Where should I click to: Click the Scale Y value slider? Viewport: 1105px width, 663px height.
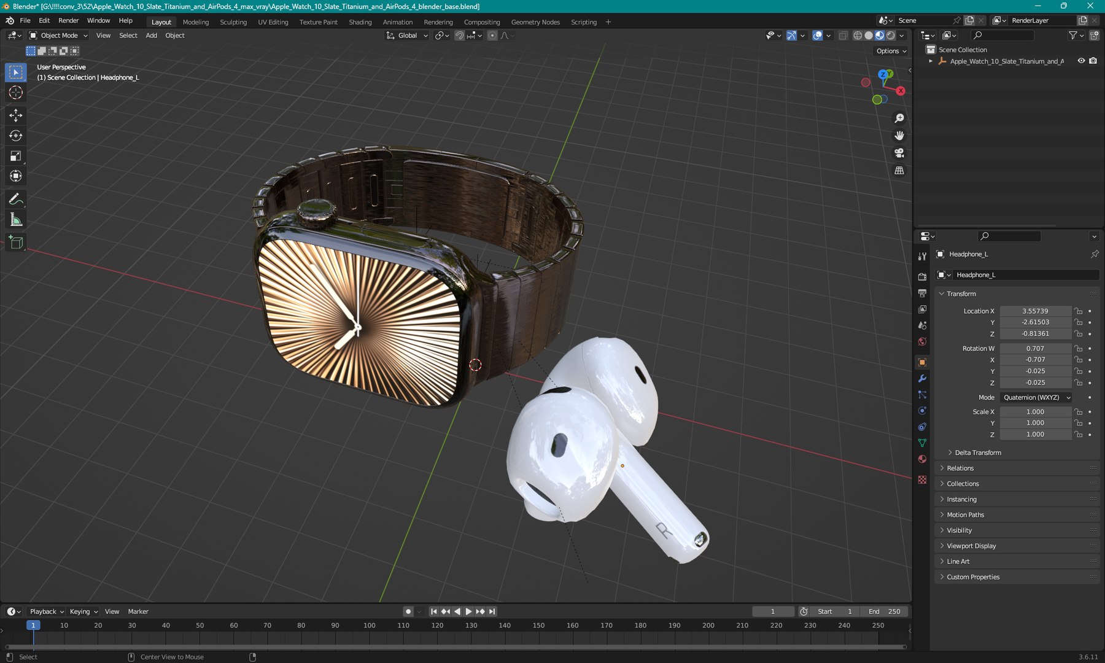[1035, 423]
